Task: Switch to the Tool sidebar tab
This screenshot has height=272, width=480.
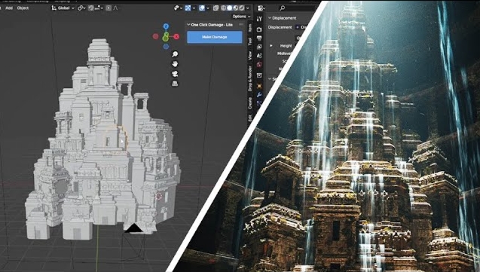Action: click(250, 41)
